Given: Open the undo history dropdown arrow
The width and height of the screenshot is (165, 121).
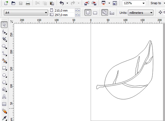Looking at the screenshot, I should (67, 3).
